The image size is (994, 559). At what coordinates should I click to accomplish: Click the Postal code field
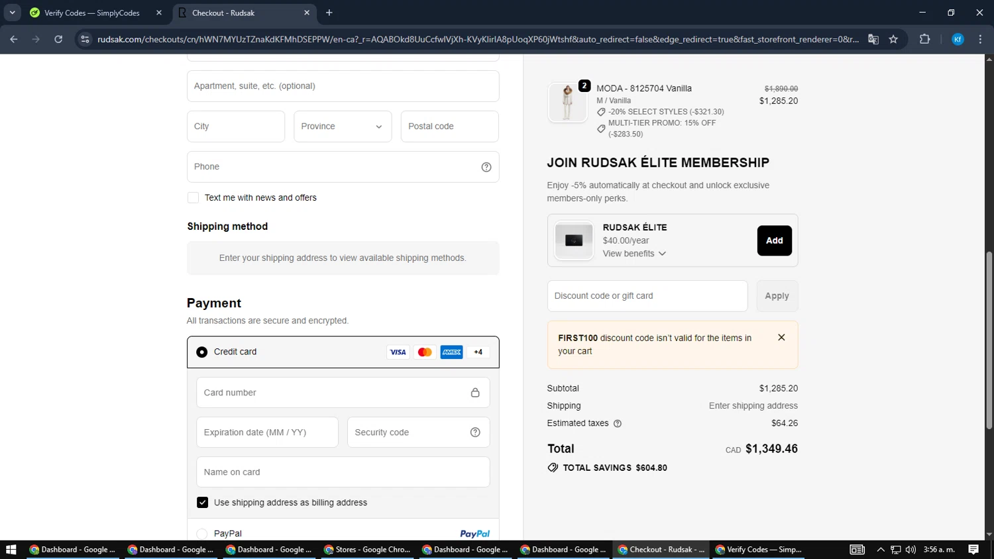tap(450, 127)
